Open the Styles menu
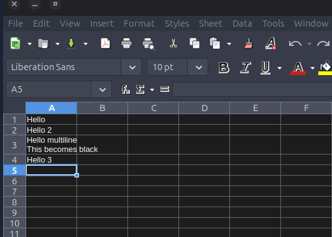The image size is (332, 237). pyautogui.click(x=177, y=24)
